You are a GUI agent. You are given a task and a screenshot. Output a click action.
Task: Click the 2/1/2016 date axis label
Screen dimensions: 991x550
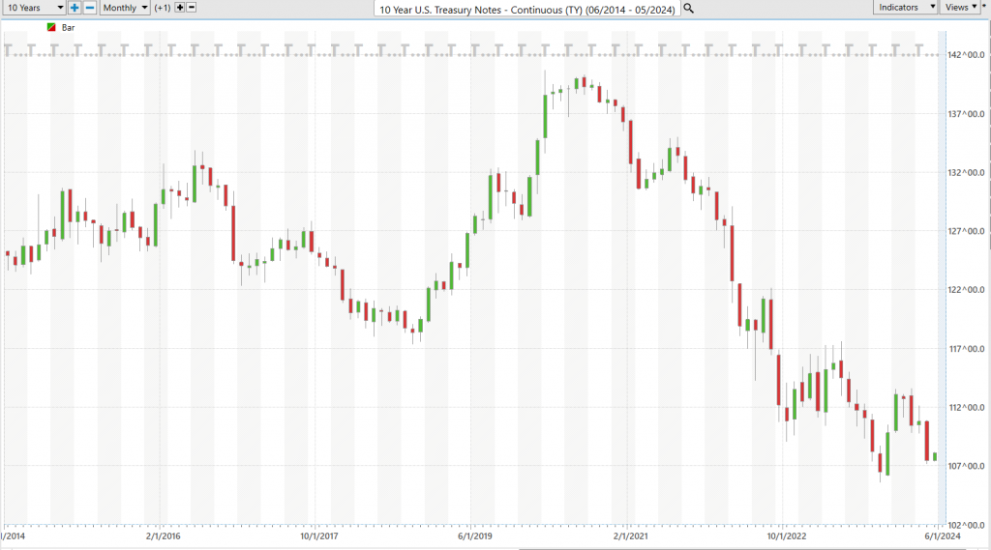(x=163, y=536)
